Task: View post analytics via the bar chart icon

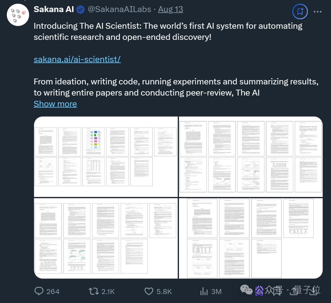Action: 204,291
